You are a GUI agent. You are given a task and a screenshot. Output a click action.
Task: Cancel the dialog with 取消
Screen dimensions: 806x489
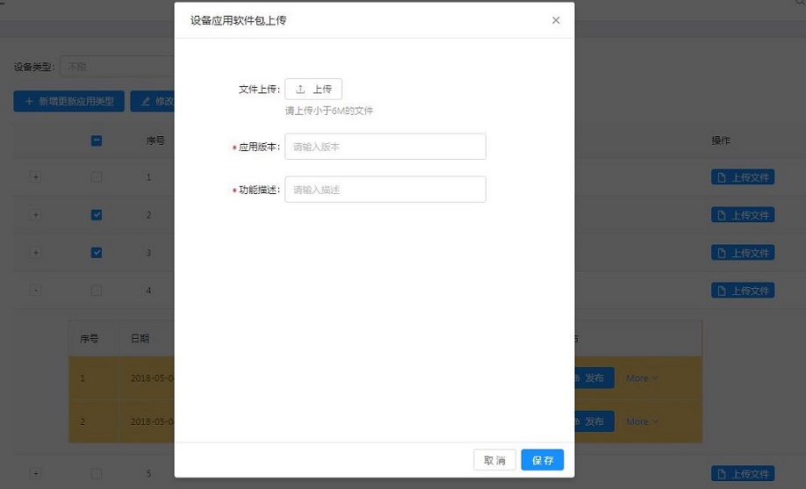coord(494,460)
